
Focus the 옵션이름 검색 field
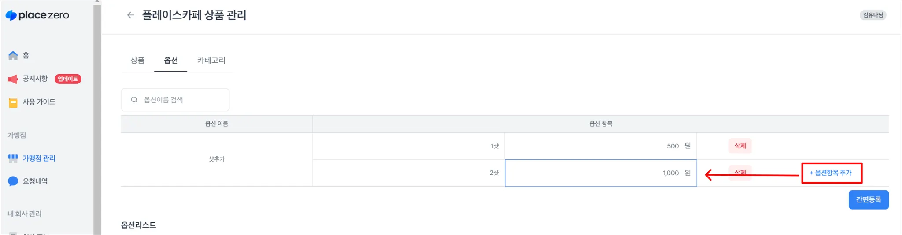[x=183, y=100]
